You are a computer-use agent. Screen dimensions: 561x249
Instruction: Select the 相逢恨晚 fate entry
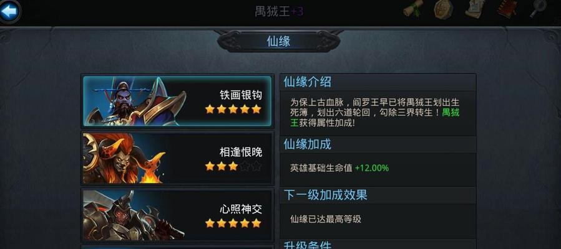pyautogui.click(x=177, y=158)
